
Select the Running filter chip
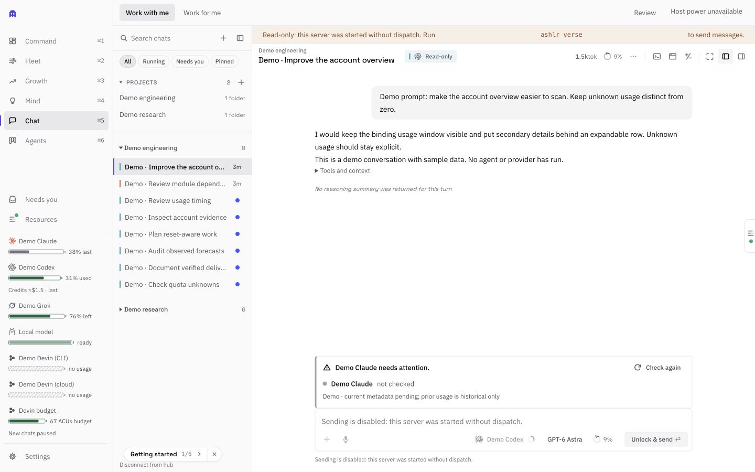coord(154,61)
